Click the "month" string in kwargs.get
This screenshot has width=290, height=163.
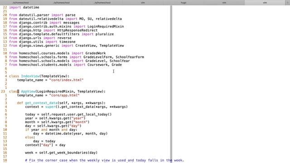pyautogui.click(x=81, y=122)
